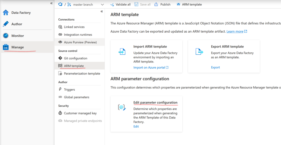Click Validate all label in toolbar
Viewport: 281px width, 145px height.
coord(123,4)
